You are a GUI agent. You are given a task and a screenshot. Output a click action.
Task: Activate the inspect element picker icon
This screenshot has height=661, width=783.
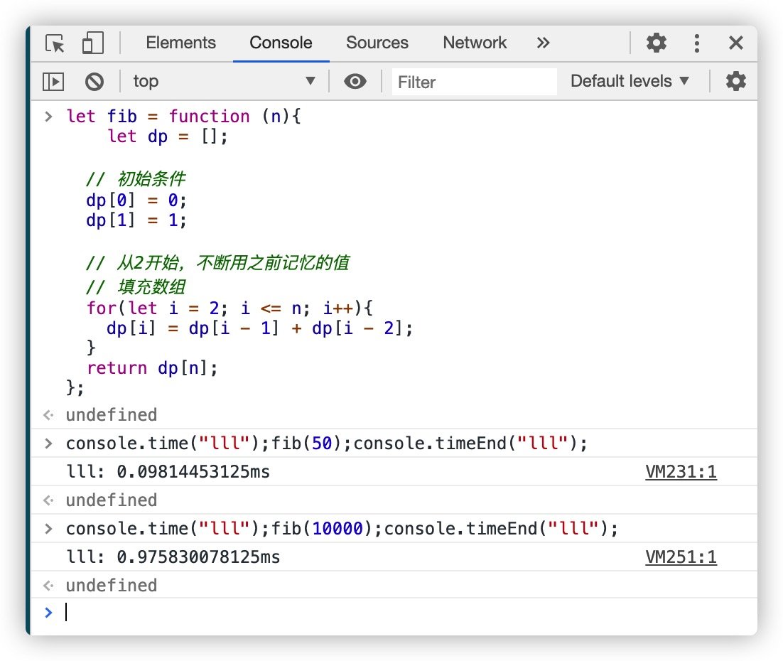pyautogui.click(x=55, y=43)
